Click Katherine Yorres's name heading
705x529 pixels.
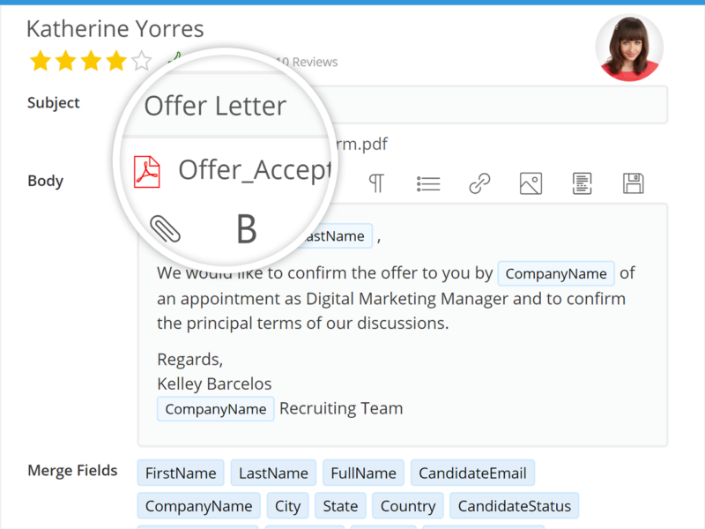(115, 28)
